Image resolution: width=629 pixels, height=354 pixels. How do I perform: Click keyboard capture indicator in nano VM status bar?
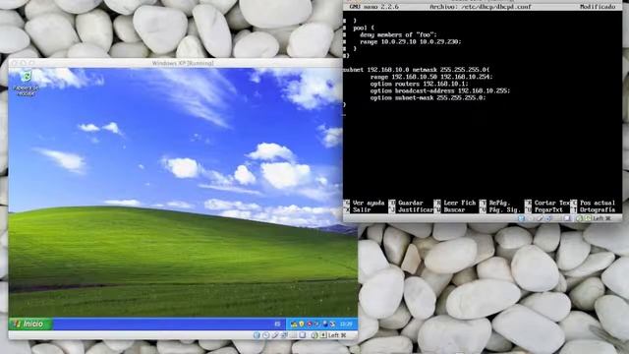(588, 218)
